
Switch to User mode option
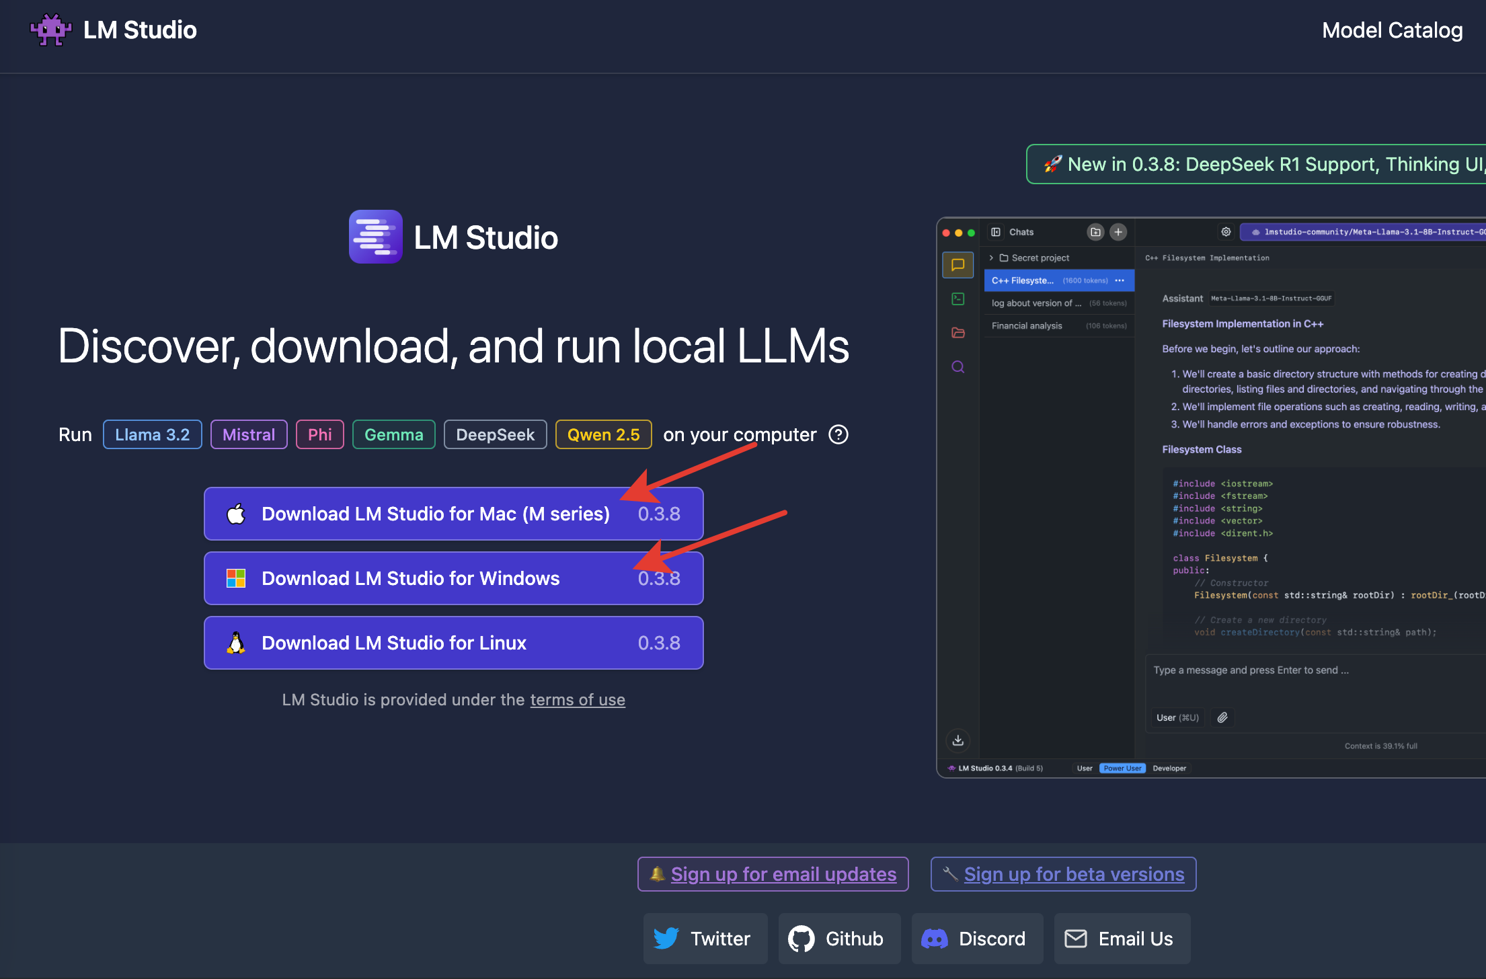click(x=1084, y=768)
